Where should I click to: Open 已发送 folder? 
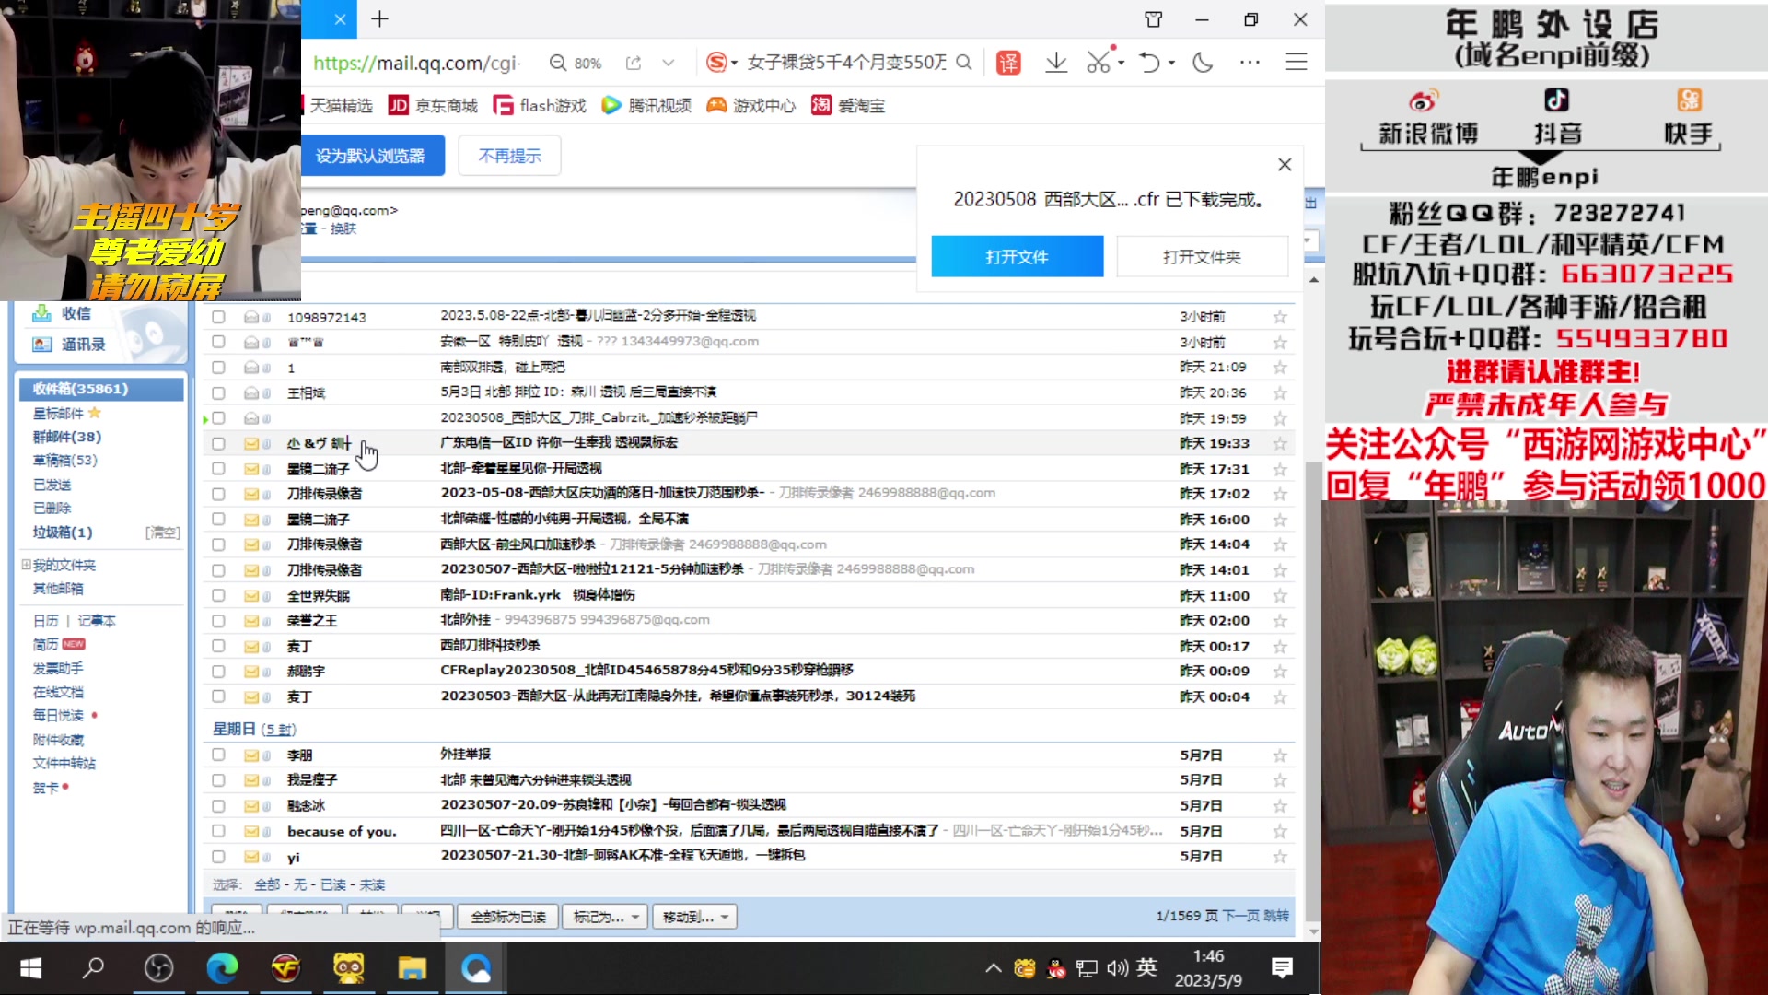coord(52,485)
